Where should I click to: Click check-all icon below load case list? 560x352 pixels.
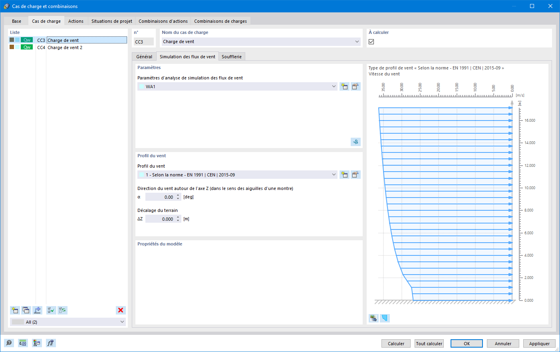click(51, 310)
